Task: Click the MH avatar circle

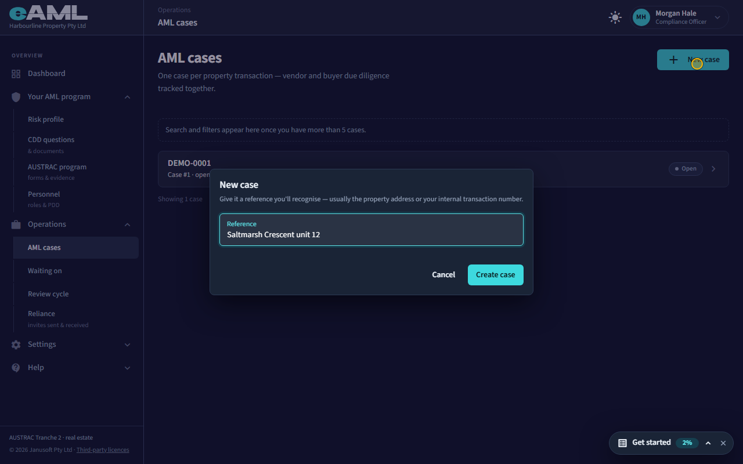Action: tap(641, 17)
